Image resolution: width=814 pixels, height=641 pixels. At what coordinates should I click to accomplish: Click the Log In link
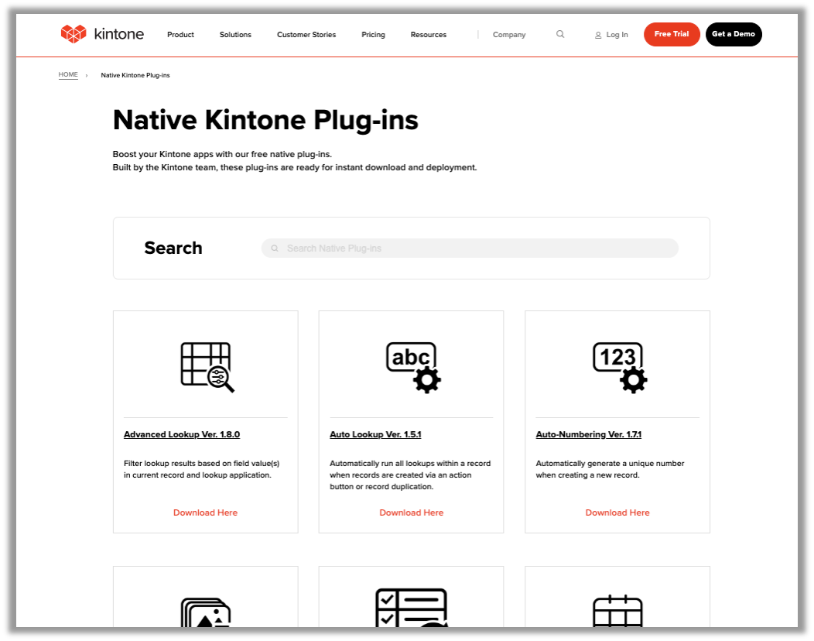[x=611, y=35]
